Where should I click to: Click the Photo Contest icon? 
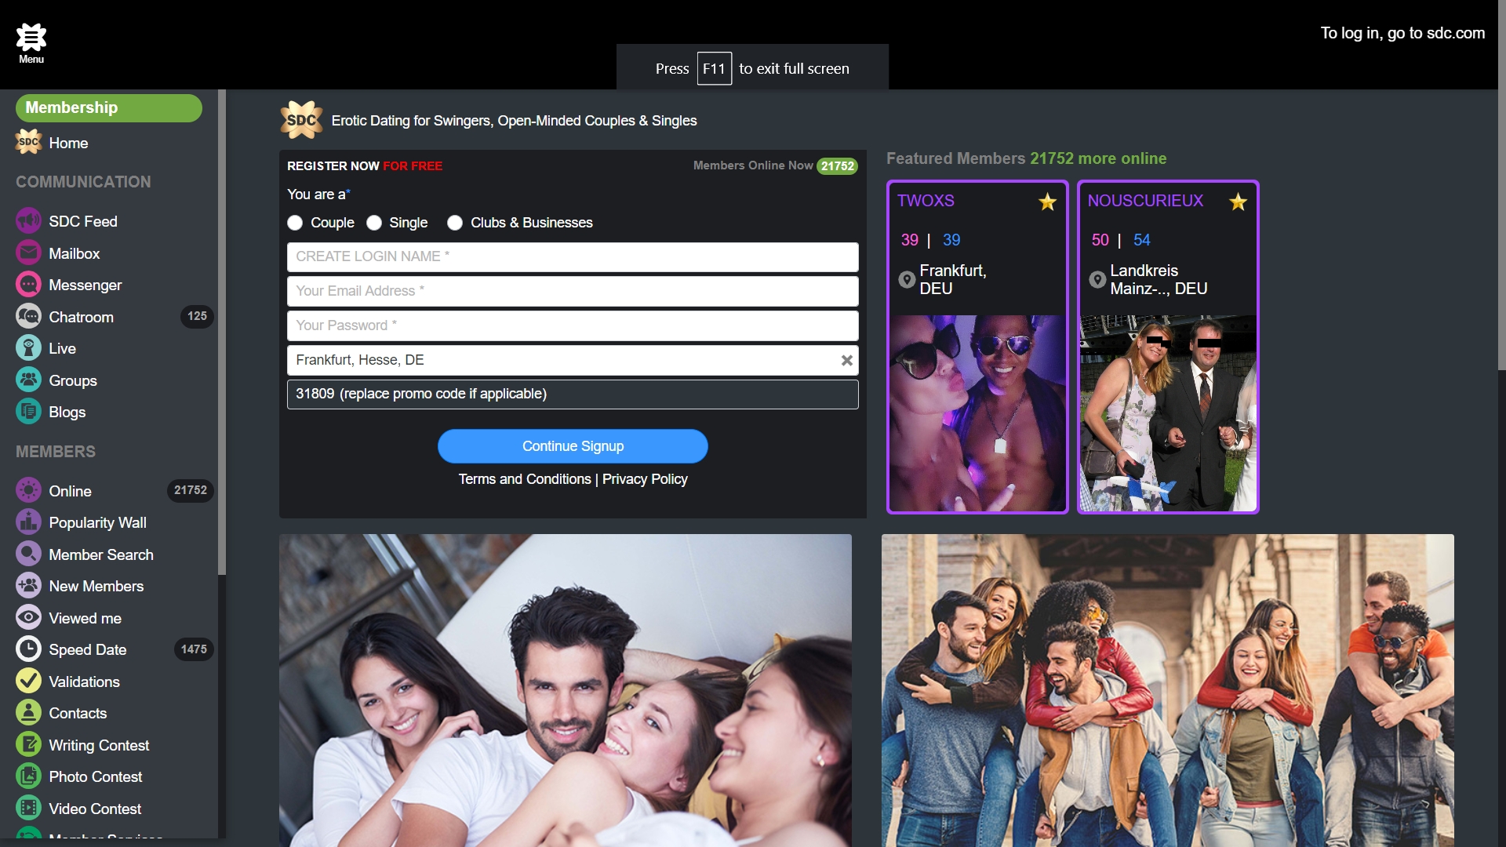pyautogui.click(x=29, y=776)
